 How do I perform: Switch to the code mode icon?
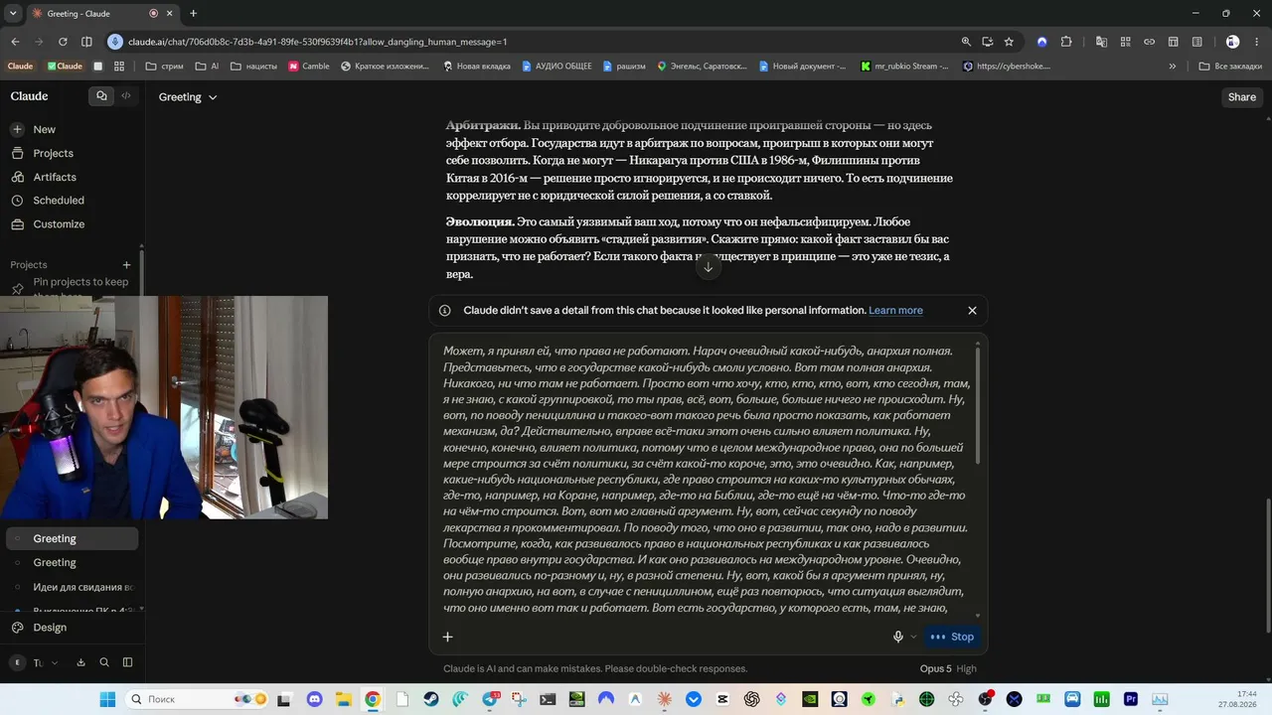pyautogui.click(x=126, y=96)
